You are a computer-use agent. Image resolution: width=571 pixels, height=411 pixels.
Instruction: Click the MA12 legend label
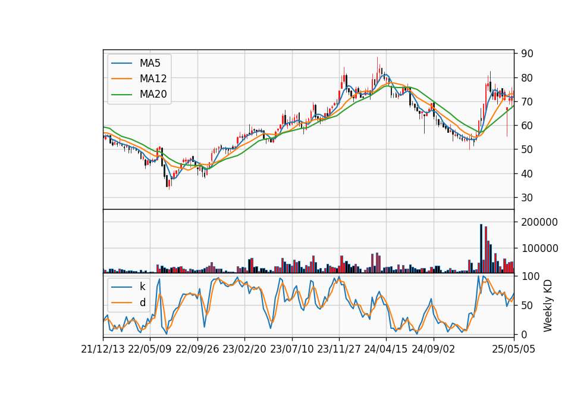(153, 79)
